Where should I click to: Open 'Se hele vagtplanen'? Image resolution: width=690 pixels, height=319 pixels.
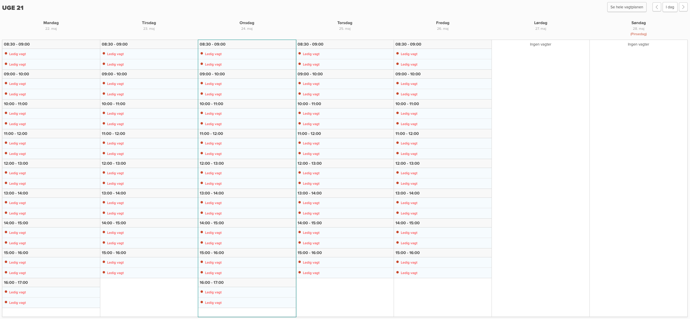pyautogui.click(x=626, y=7)
